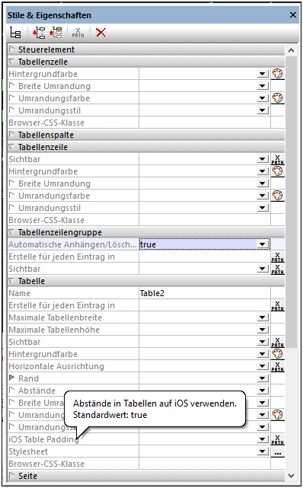Click the scrollbar down arrow
The height and width of the screenshot is (488, 303).
291,476
